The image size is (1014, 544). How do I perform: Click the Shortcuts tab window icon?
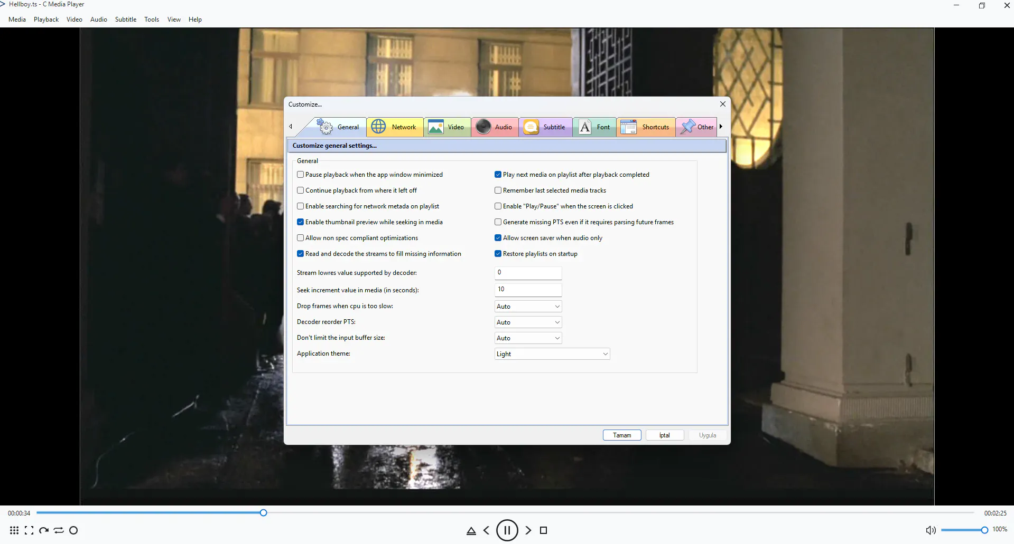tap(628, 127)
